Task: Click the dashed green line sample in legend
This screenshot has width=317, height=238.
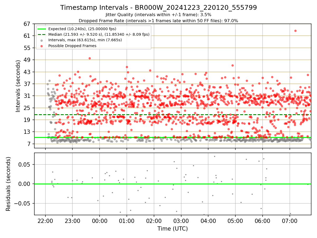Action: [x=42, y=34]
